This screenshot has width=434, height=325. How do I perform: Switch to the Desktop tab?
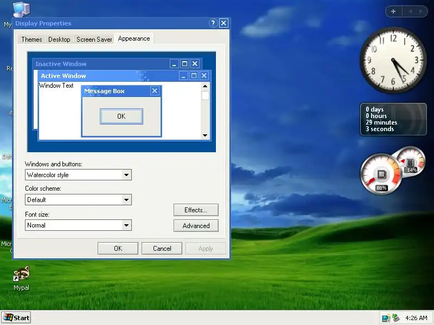(59, 40)
